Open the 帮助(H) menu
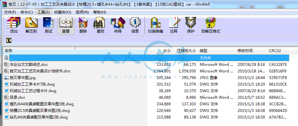Screen dimensions: 298x126 (x=100, y=12)
